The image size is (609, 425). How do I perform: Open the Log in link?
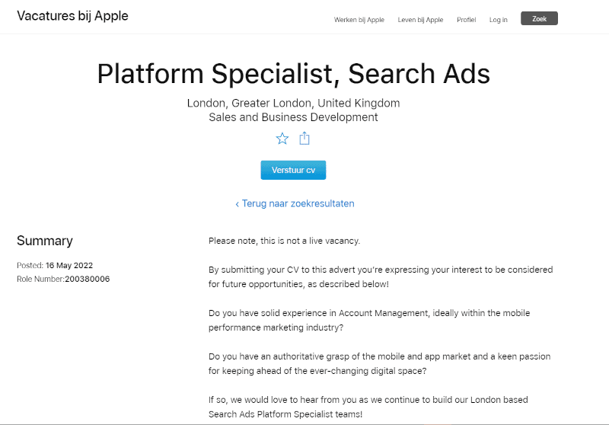(x=499, y=20)
